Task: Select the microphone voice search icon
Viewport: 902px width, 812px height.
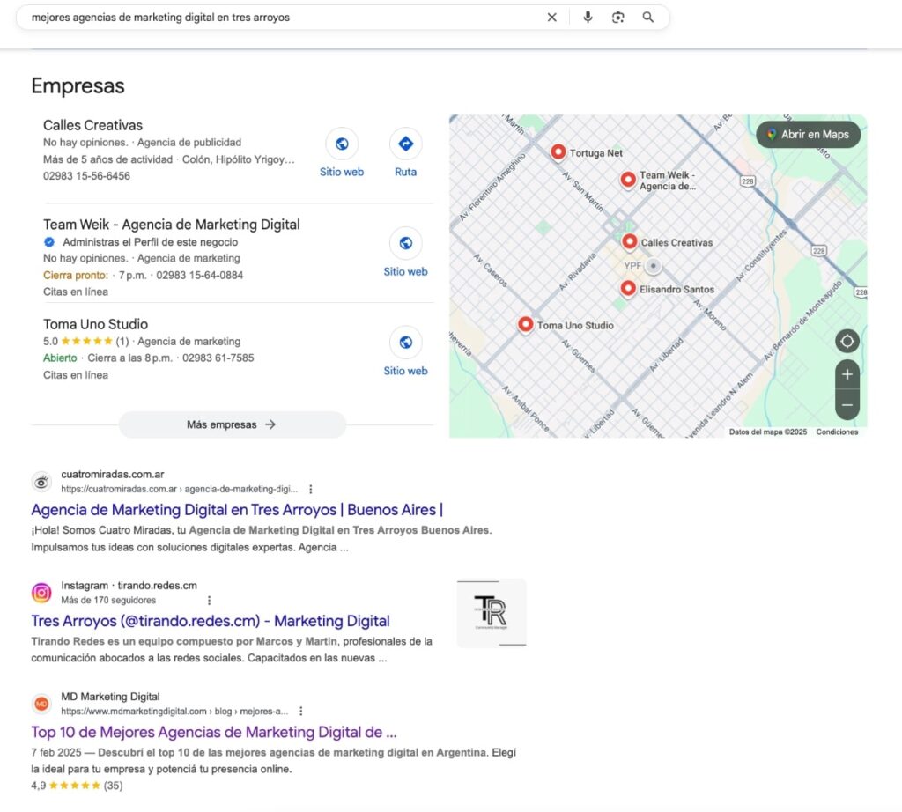Action: (588, 18)
